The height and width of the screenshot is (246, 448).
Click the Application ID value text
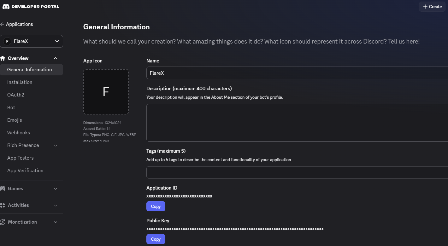[179, 196]
